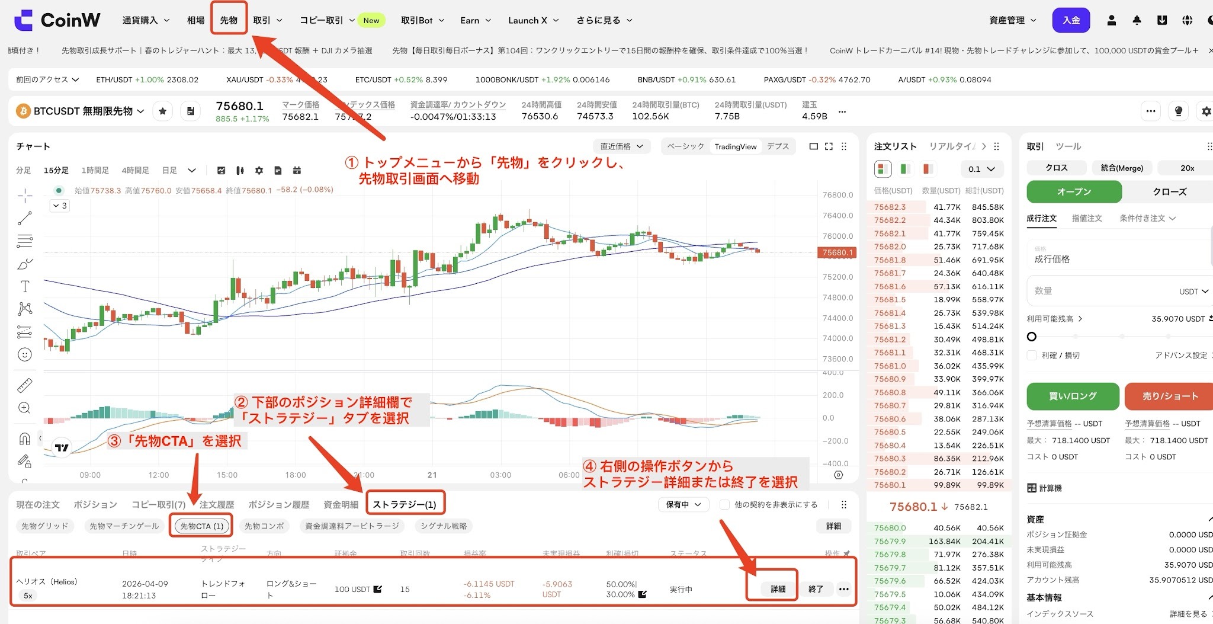The width and height of the screenshot is (1213, 624).
Task: Show only sell orders in order book
Action: [x=928, y=169]
